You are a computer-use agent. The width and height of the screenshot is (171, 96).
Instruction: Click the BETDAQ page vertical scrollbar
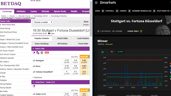(x=91, y=18)
